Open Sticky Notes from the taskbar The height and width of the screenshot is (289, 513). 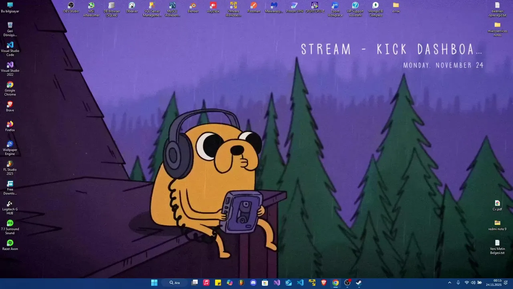(218, 283)
